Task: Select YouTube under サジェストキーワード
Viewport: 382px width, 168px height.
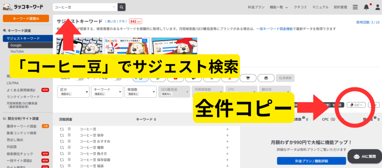Action: tap(17, 51)
